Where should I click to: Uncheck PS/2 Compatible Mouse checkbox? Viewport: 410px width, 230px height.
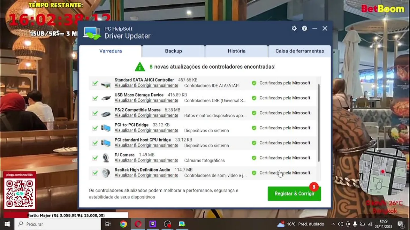point(95,113)
